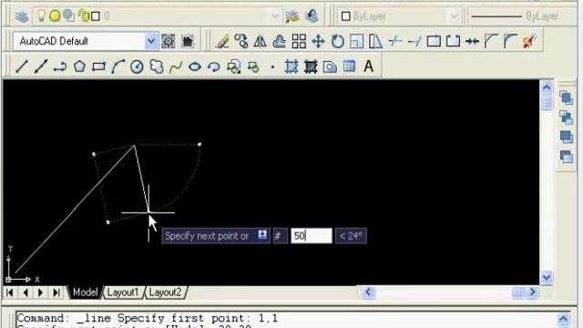Viewport: 583px width, 328px height.
Task: Select the Offset tool
Action: point(280,41)
